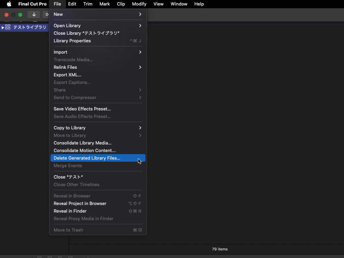Choose Consolidate Library Media...
344x258 pixels.
[x=98, y=143]
